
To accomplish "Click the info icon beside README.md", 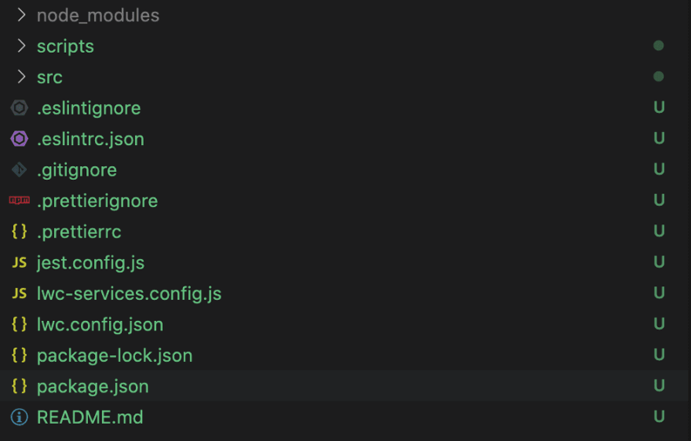I will tap(19, 417).
